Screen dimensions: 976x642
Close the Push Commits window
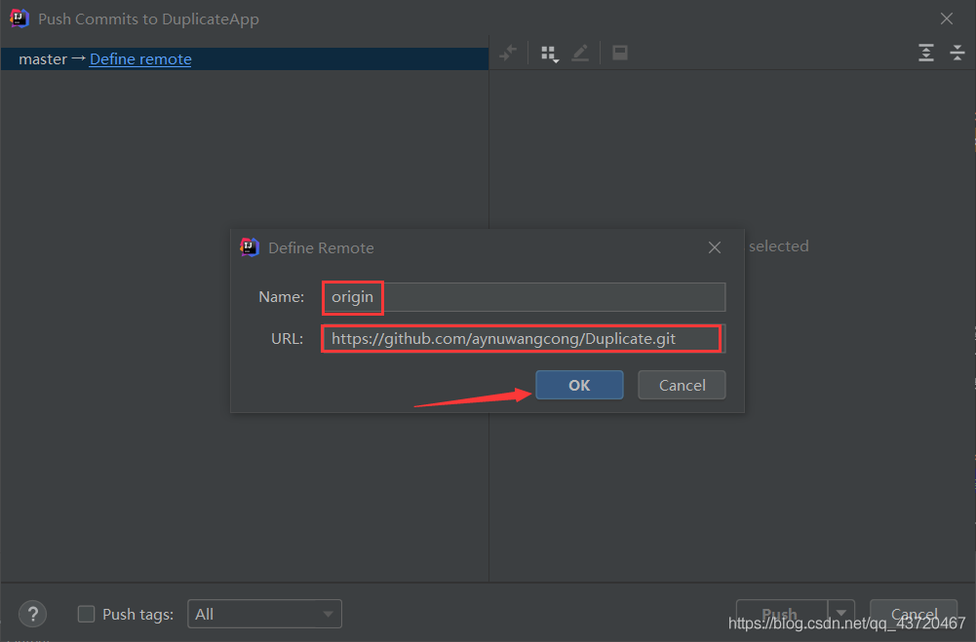[947, 19]
